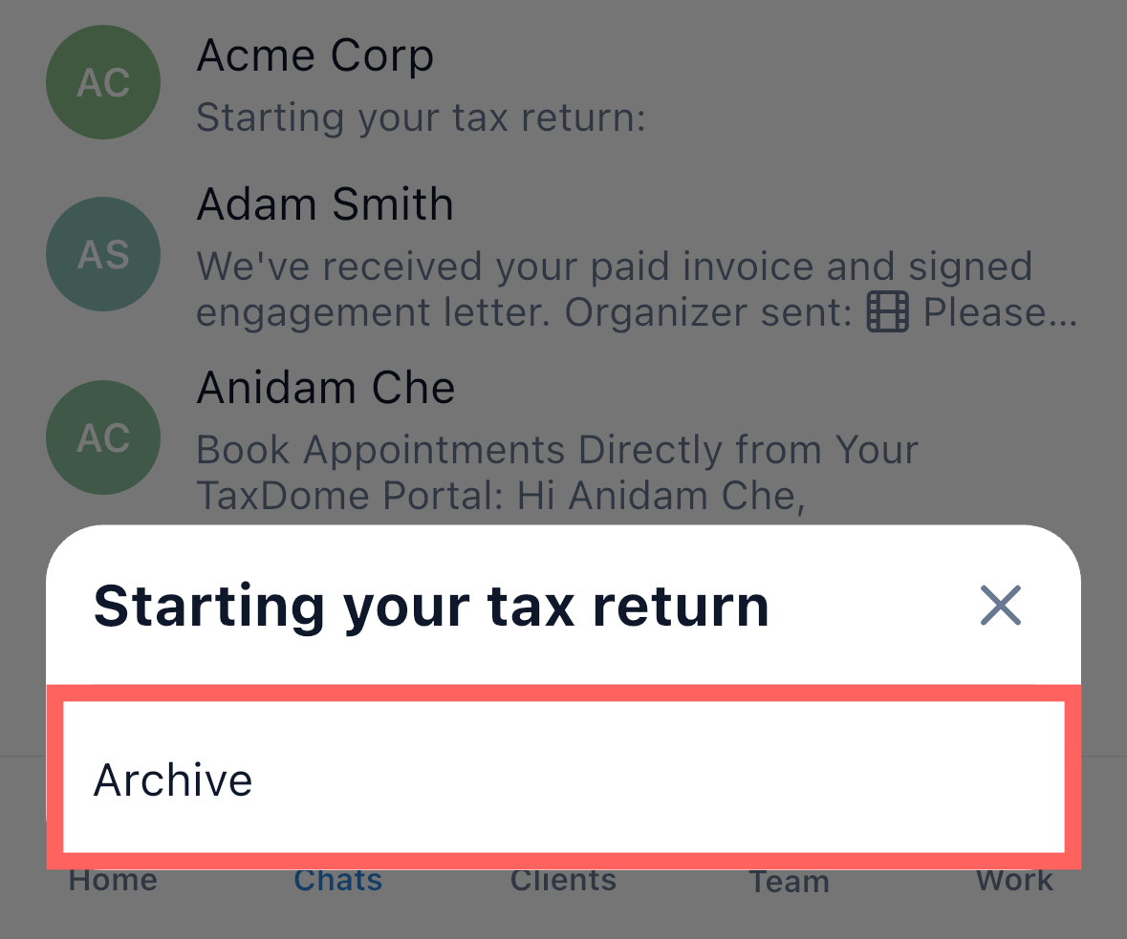Open the Anidam Che chat by name
This screenshot has height=939, width=1127.
(x=326, y=388)
